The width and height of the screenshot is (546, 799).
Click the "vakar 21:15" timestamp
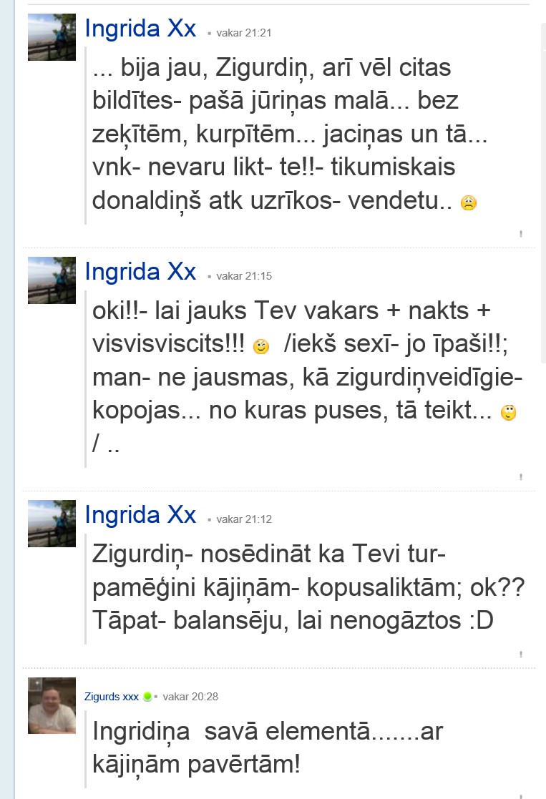[x=244, y=276]
